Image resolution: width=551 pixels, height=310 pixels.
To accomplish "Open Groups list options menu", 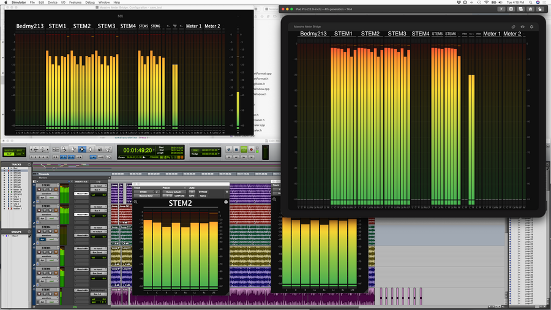I will 29,232.
